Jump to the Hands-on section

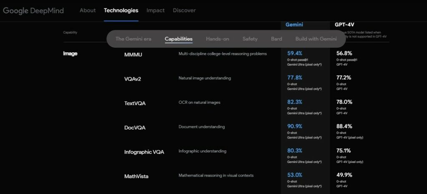(218, 39)
